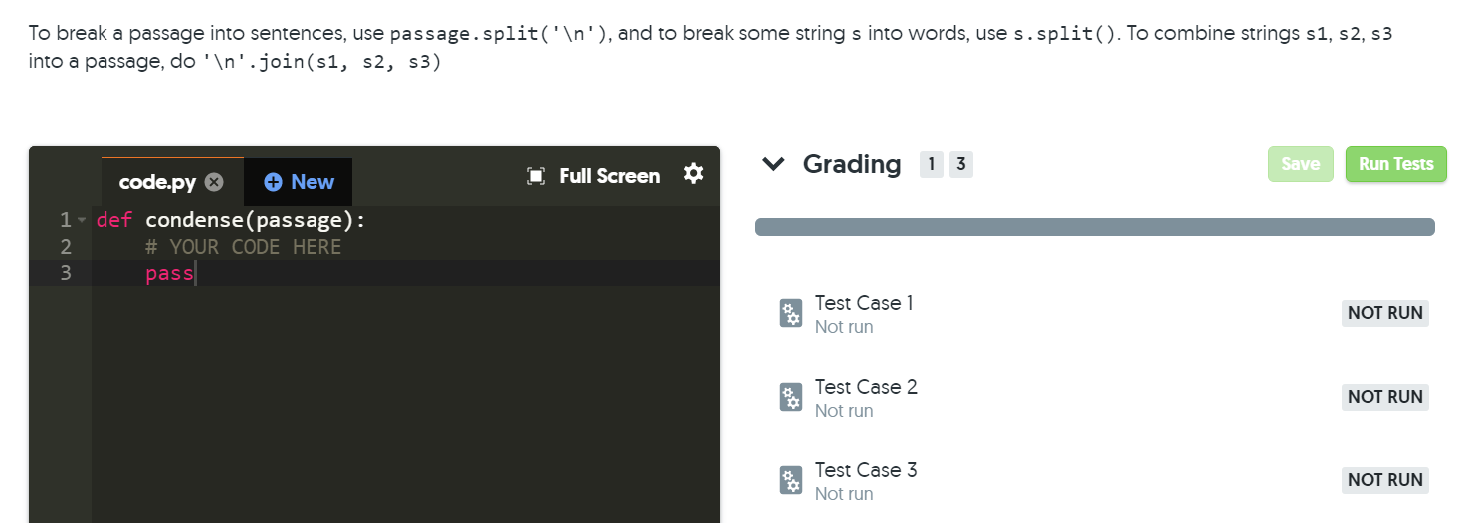
Task: Click the Save button
Action: [1300, 164]
